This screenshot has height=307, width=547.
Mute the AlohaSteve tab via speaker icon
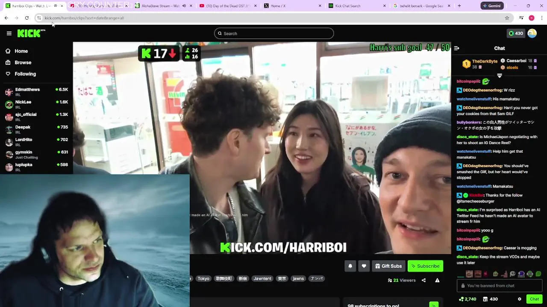[x=184, y=6]
